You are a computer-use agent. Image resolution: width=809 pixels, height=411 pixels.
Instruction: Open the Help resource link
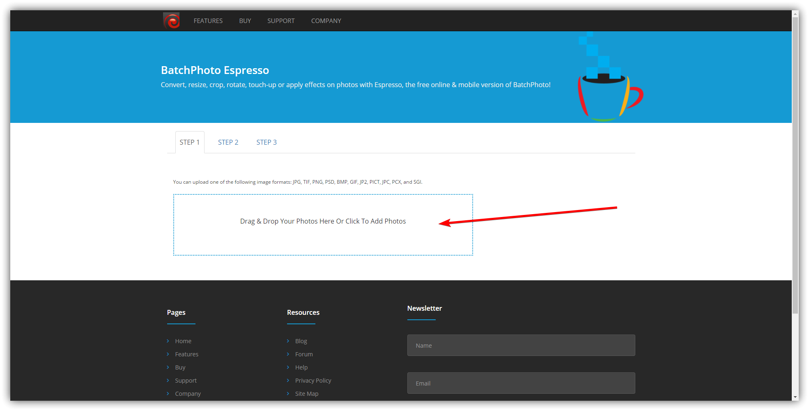pyautogui.click(x=301, y=367)
